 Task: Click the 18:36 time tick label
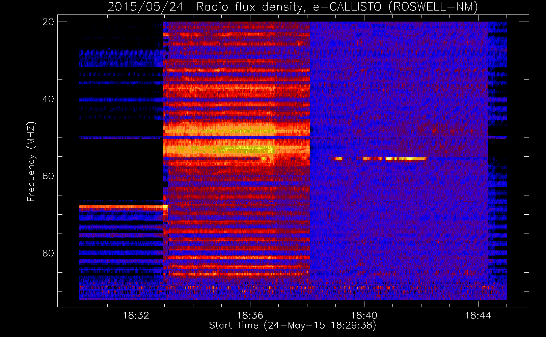250,316
